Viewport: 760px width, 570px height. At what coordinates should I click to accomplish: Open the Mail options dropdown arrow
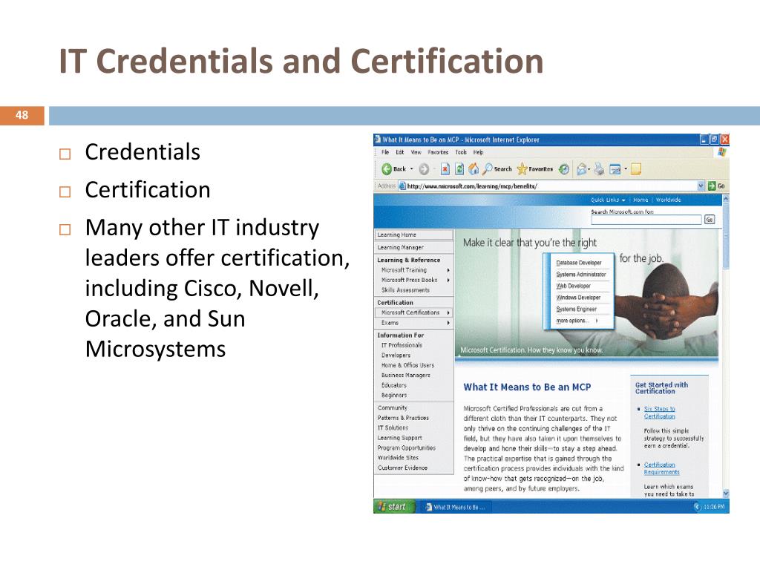(589, 168)
